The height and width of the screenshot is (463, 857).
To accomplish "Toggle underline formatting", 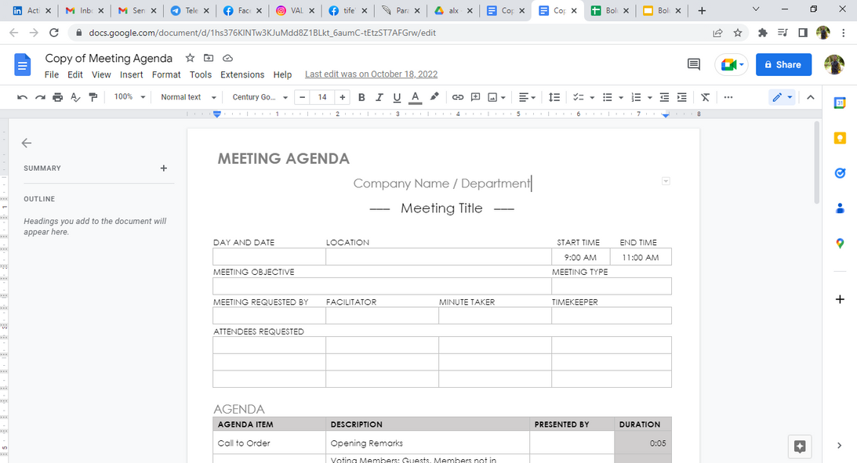I will (397, 97).
